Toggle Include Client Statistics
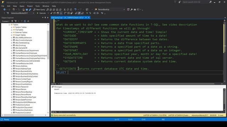Image resolution: width=227 pixels, height=127 pixels. [72, 13]
